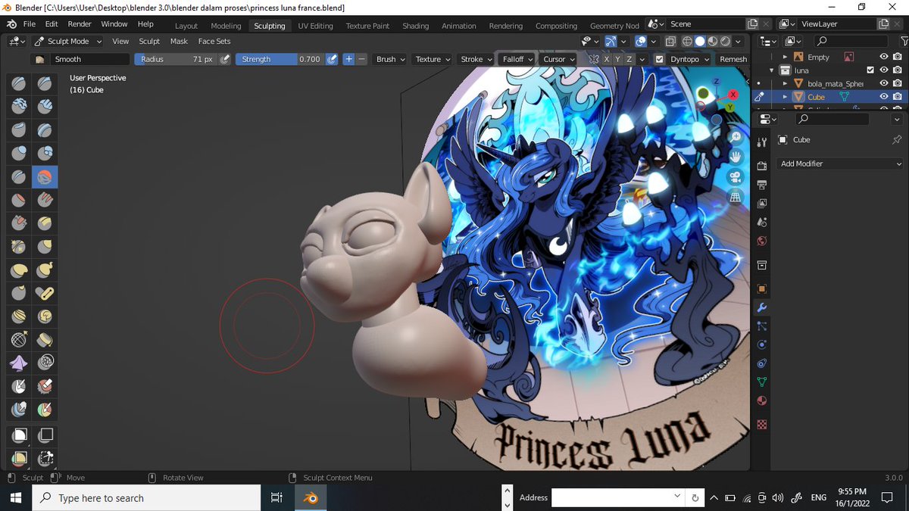Disable Cube render camera icon
Image resolution: width=909 pixels, height=511 pixels.
(897, 97)
